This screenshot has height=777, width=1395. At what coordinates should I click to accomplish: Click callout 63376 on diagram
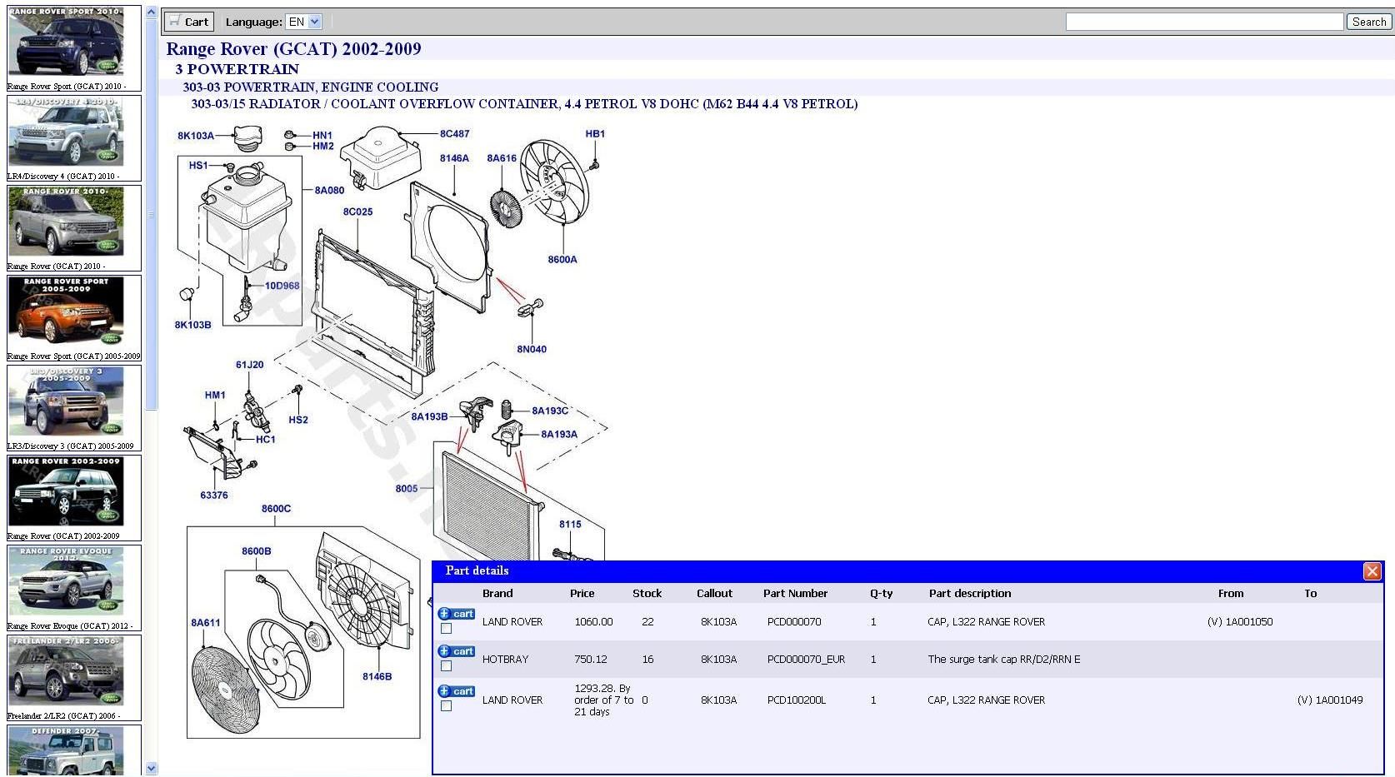pos(213,495)
